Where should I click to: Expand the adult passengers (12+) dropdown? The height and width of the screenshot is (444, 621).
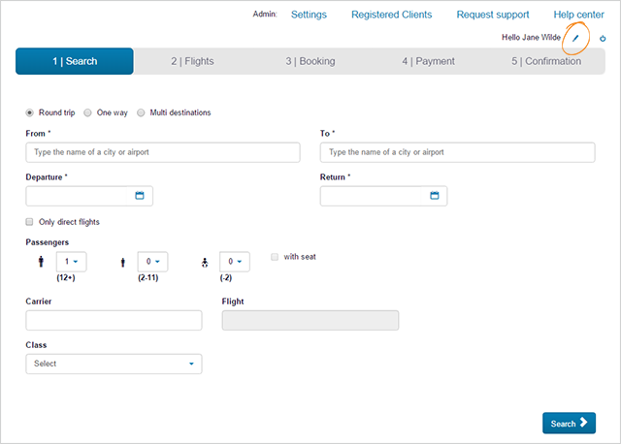pyautogui.click(x=72, y=262)
